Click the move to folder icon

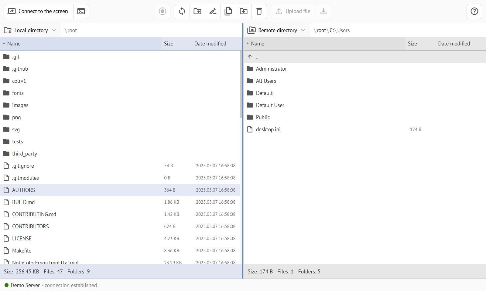coord(244,12)
